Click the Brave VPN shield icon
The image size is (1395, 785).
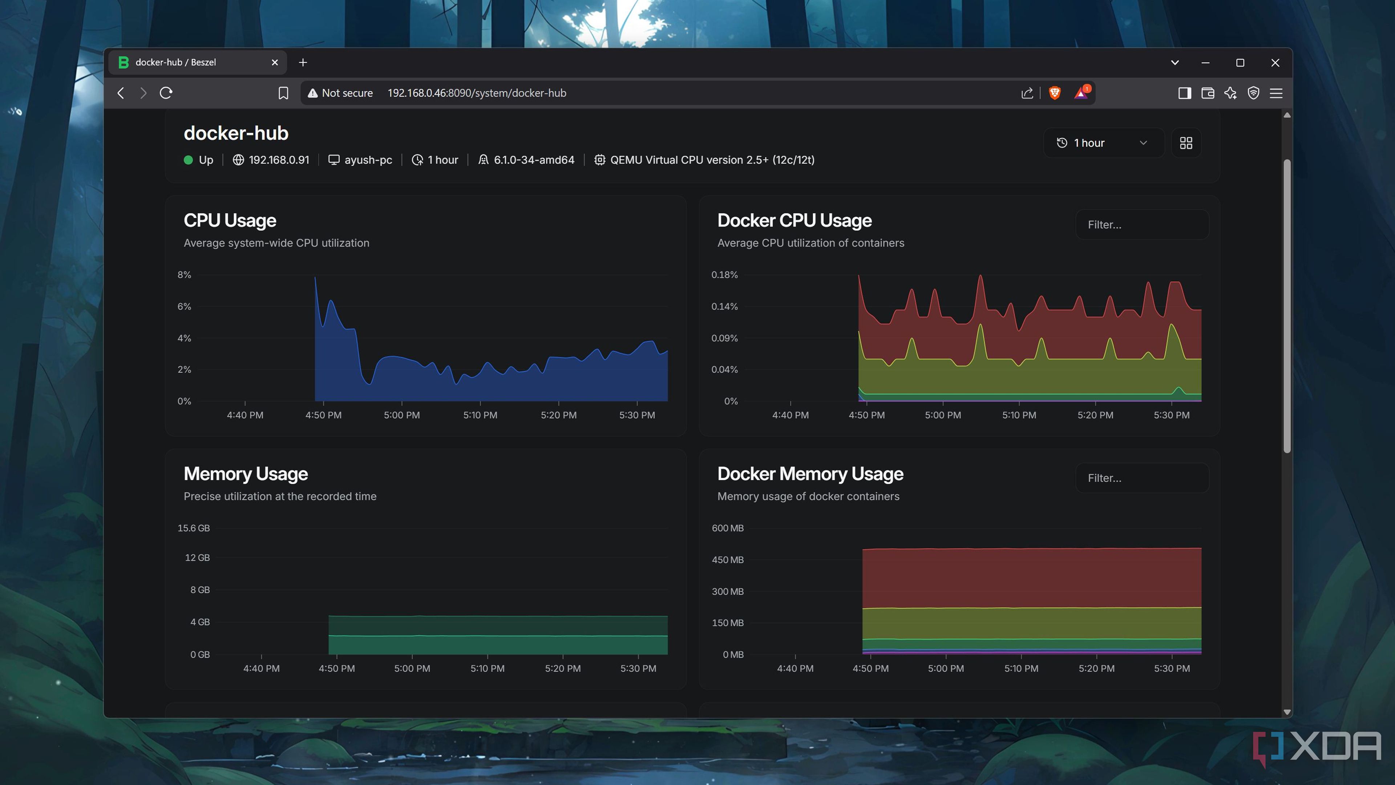point(1253,93)
